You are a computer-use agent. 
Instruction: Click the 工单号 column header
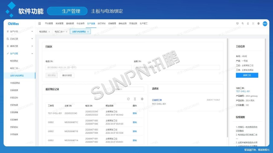click(51, 106)
